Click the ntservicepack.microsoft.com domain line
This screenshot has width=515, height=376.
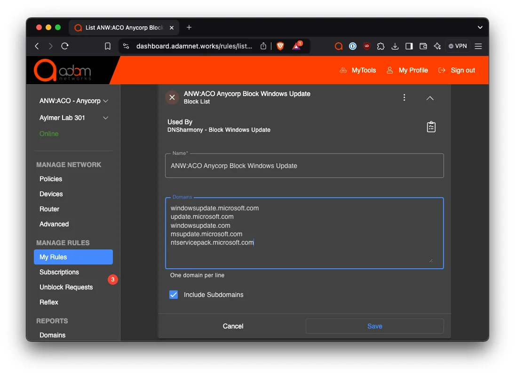click(212, 242)
